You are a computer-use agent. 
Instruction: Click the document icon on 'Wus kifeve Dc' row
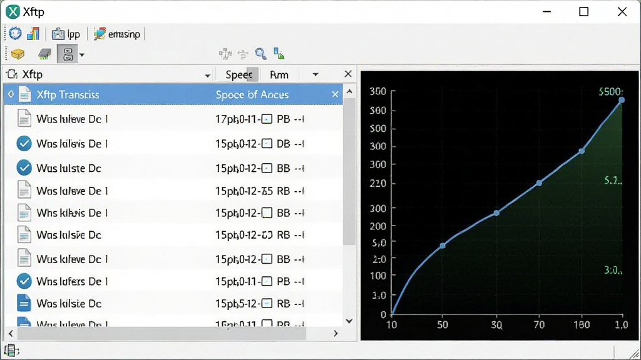(24, 259)
